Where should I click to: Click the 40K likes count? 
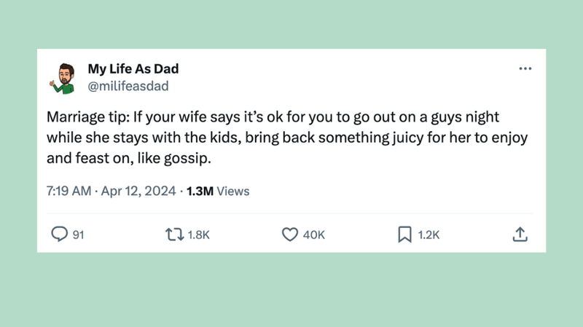[x=313, y=235]
